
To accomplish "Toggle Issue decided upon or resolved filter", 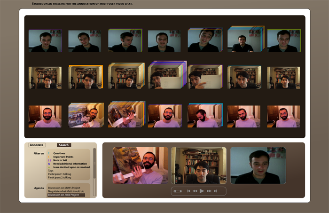I will coord(71,167).
